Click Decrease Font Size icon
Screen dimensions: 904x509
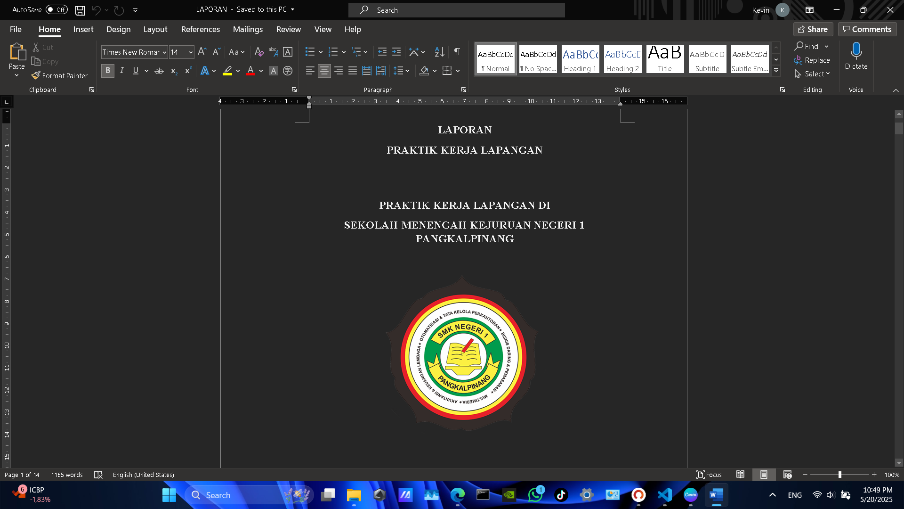point(216,52)
